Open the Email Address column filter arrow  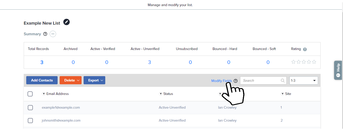[44, 94]
